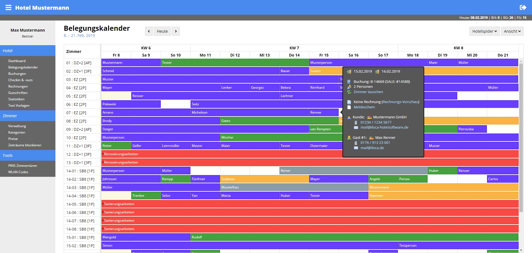Open Text Vorlagen in the sidebar

pyautogui.click(x=19, y=106)
